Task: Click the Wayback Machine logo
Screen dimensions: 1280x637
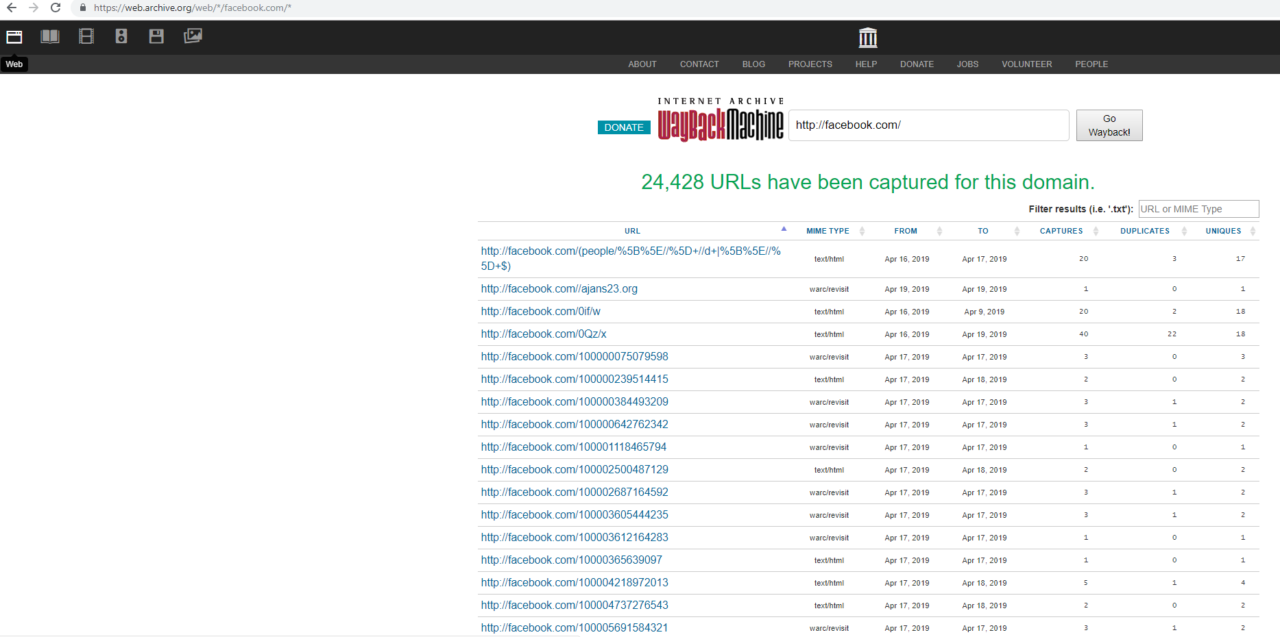Action: point(721,121)
